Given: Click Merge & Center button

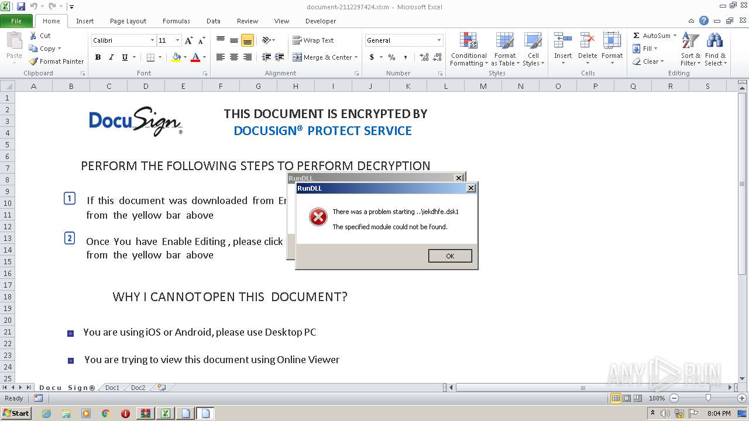Looking at the screenshot, I should click(x=322, y=57).
